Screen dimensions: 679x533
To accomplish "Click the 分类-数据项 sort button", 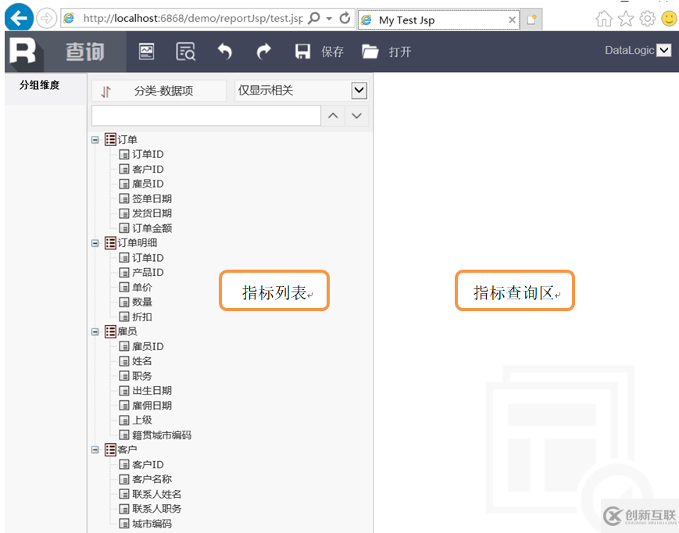I will (x=159, y=91).
